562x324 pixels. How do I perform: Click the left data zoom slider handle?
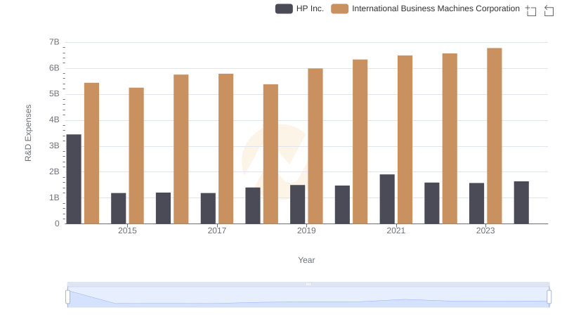[67, 297]
